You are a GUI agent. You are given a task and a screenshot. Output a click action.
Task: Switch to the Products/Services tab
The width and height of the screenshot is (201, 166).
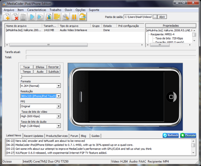57,136
